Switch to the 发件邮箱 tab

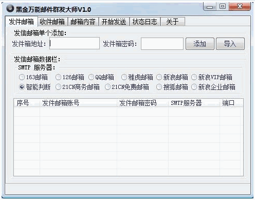point(22,22)
